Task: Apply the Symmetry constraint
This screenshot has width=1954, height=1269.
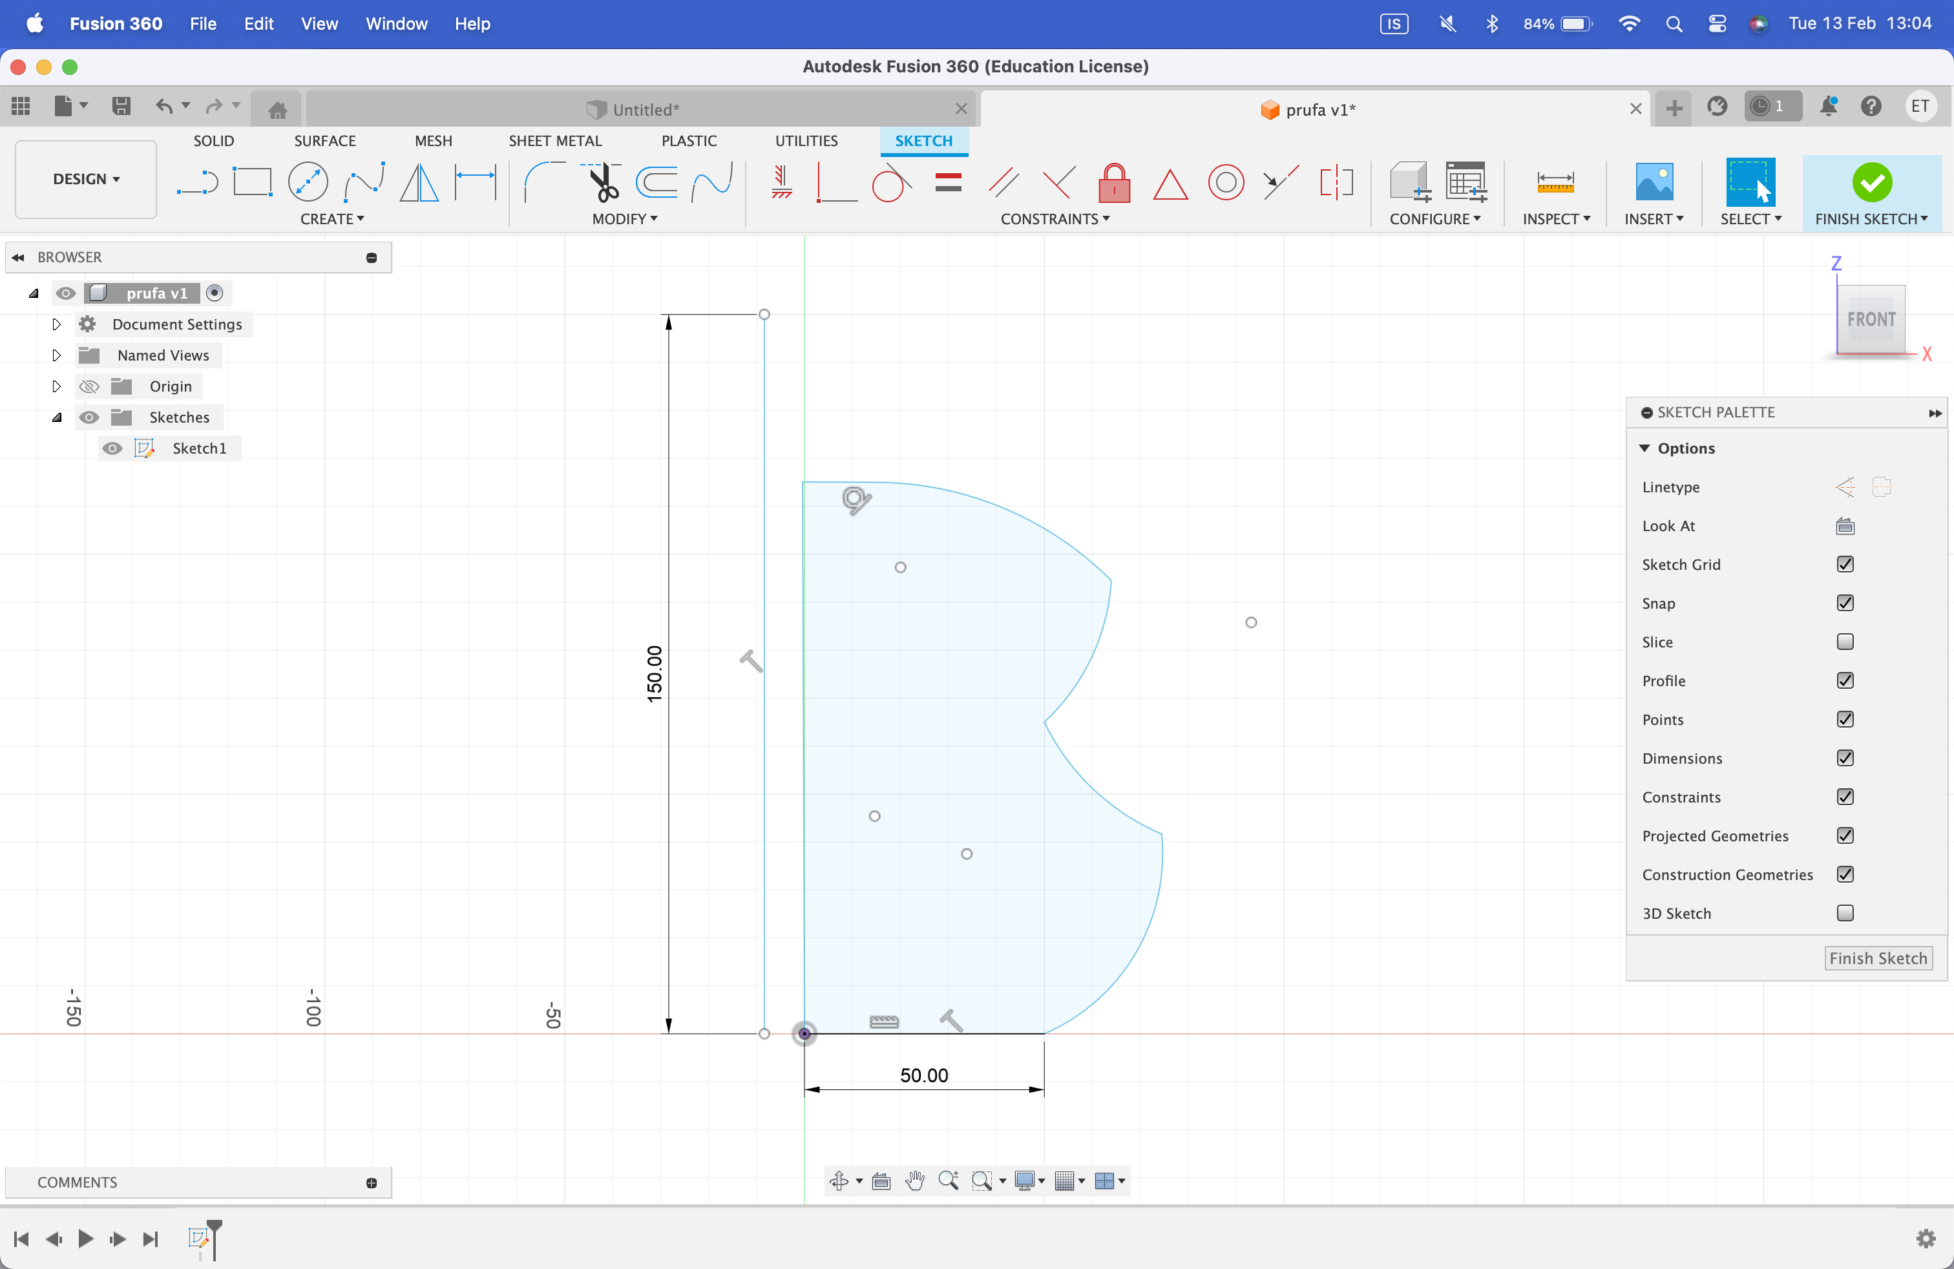Action: [x=1337, y=182]
